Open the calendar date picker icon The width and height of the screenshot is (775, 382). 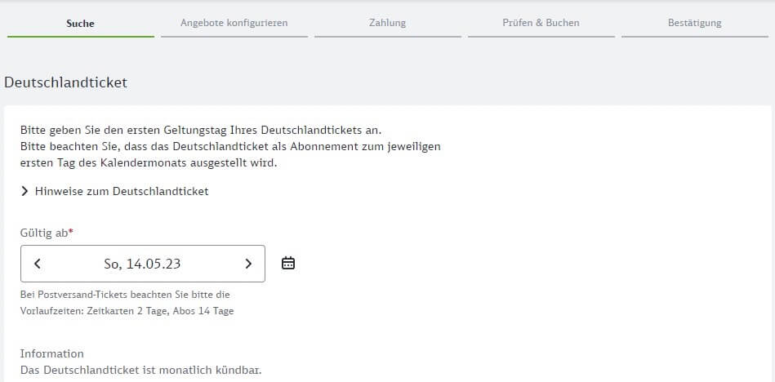tap(288, 264)
